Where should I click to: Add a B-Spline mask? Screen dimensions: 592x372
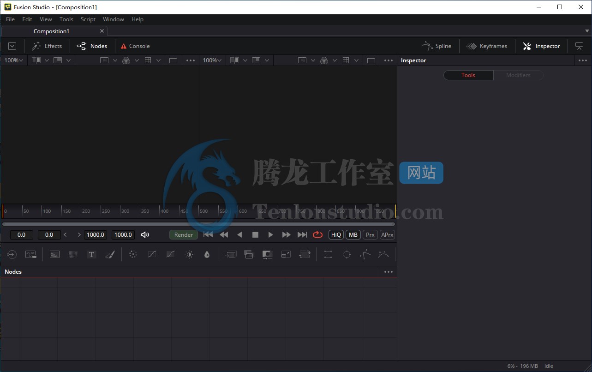pyautogui.click(x=383, y=254)
